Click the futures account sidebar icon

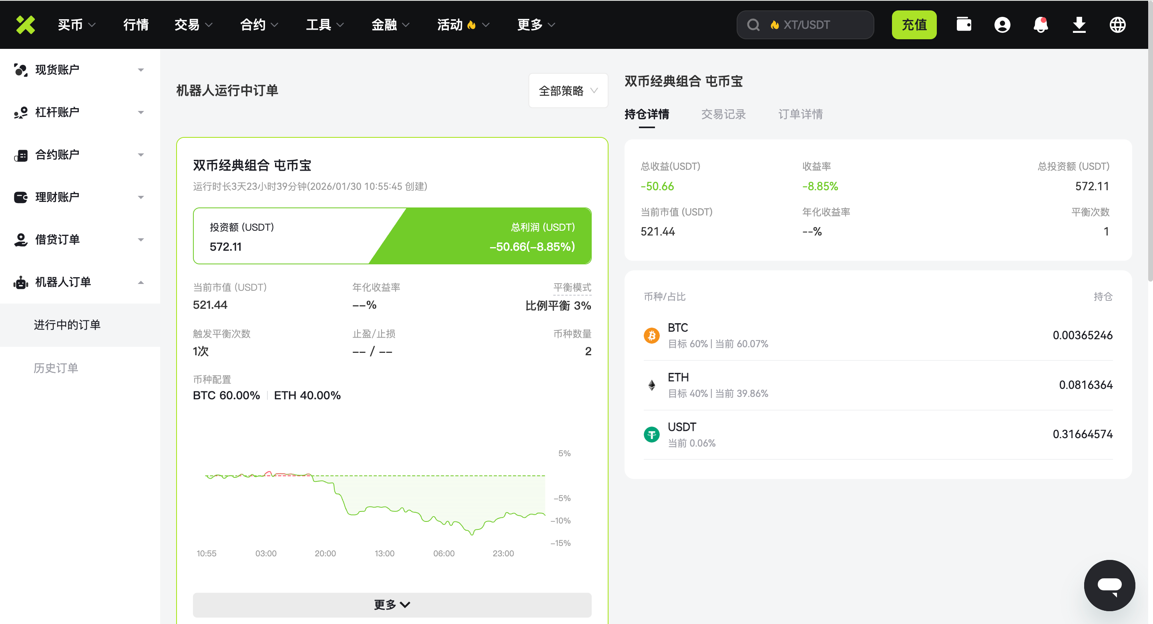coord(20,155)
